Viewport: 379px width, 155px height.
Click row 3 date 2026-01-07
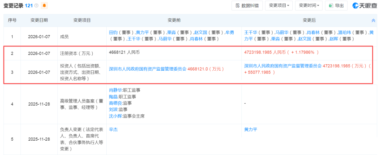[x=39, y=72]
